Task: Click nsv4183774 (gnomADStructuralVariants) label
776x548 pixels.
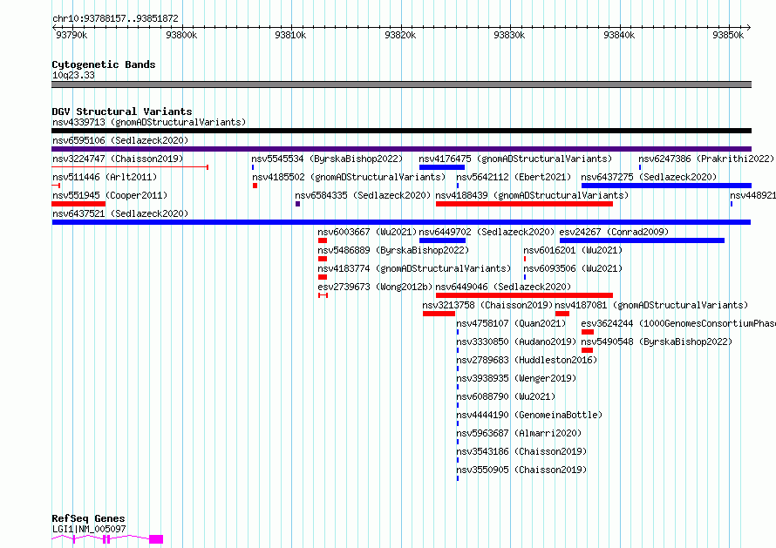Action: pos(414,268)
